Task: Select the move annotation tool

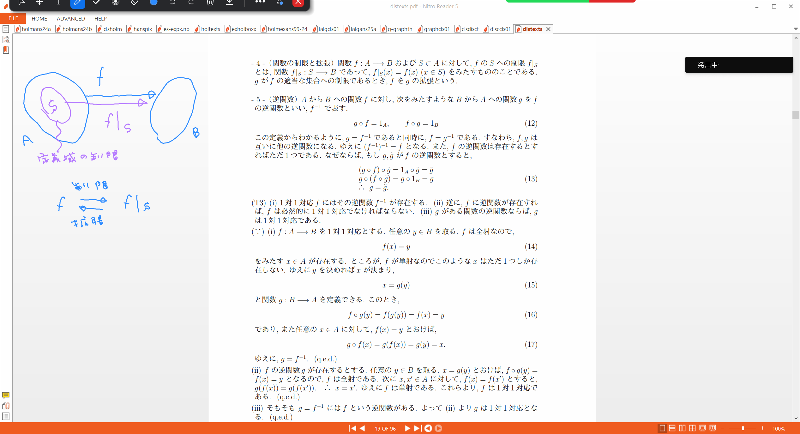Action: pyautogui.click(x=39, y=3)
